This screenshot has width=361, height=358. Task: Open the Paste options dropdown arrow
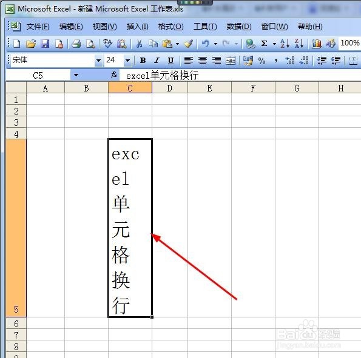click(x=177, y=44)
